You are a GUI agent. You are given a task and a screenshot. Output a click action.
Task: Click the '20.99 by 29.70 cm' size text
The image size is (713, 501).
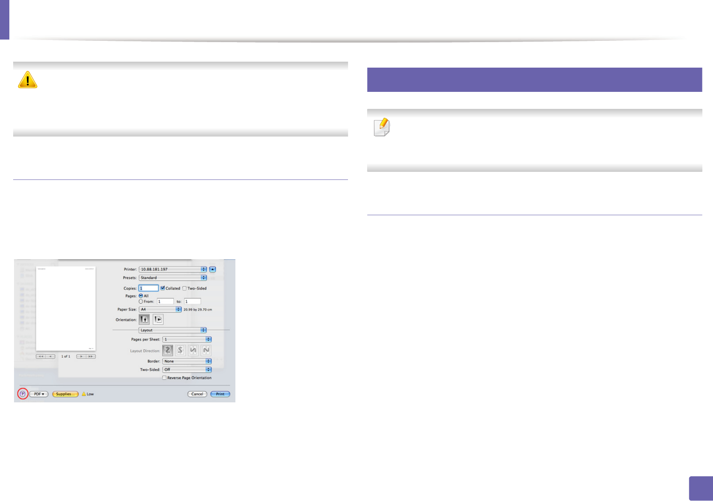tap(198, 310)
